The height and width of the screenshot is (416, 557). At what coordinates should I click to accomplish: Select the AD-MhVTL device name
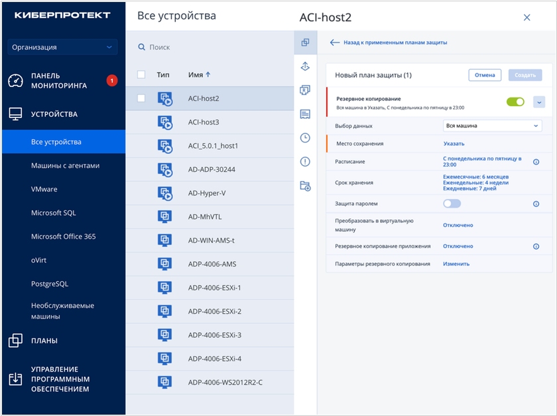click(205, 217)
